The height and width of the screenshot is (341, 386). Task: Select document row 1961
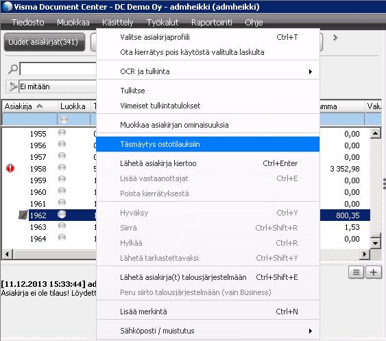38,204
